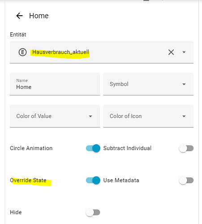
Task: Toggle the Hide switch on
Action: [93, 212]
